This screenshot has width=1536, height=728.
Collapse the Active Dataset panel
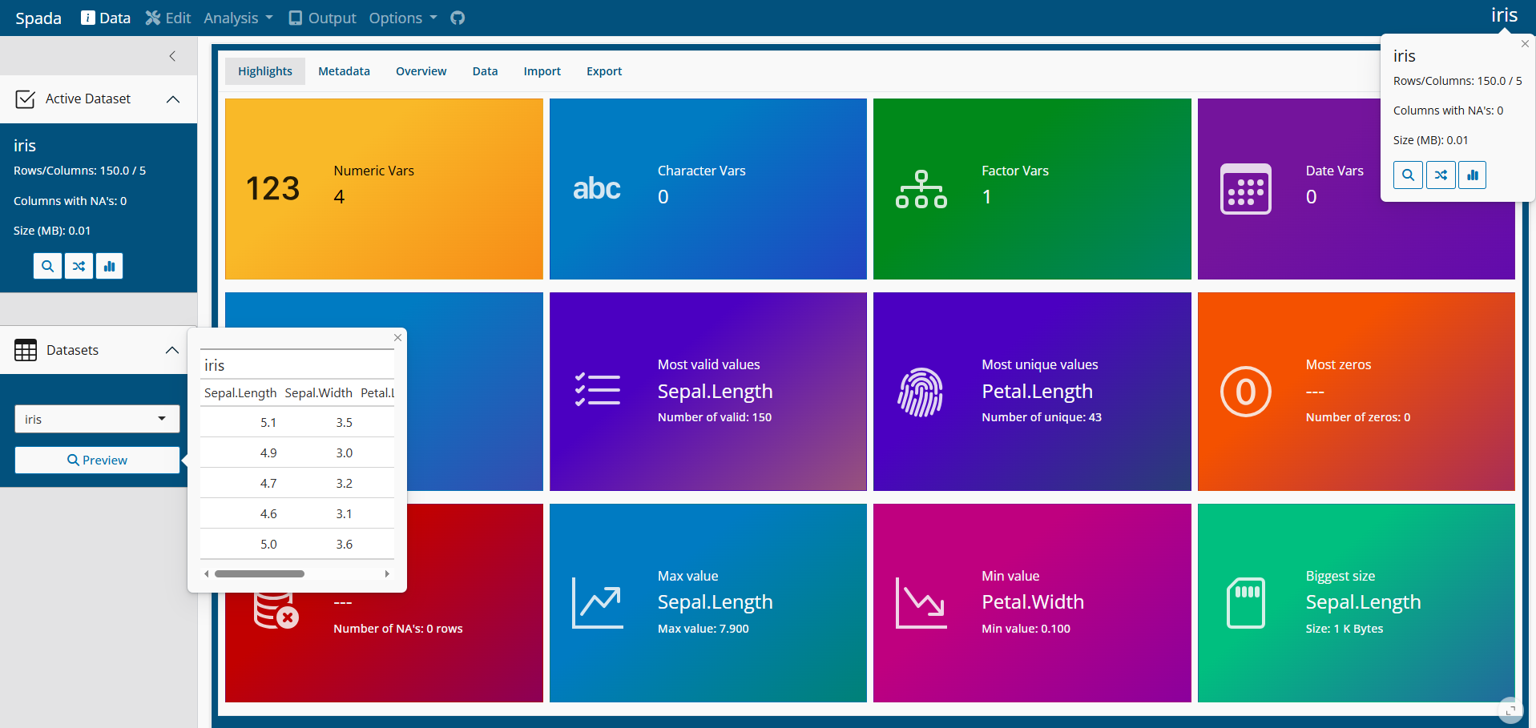(172, 99)
